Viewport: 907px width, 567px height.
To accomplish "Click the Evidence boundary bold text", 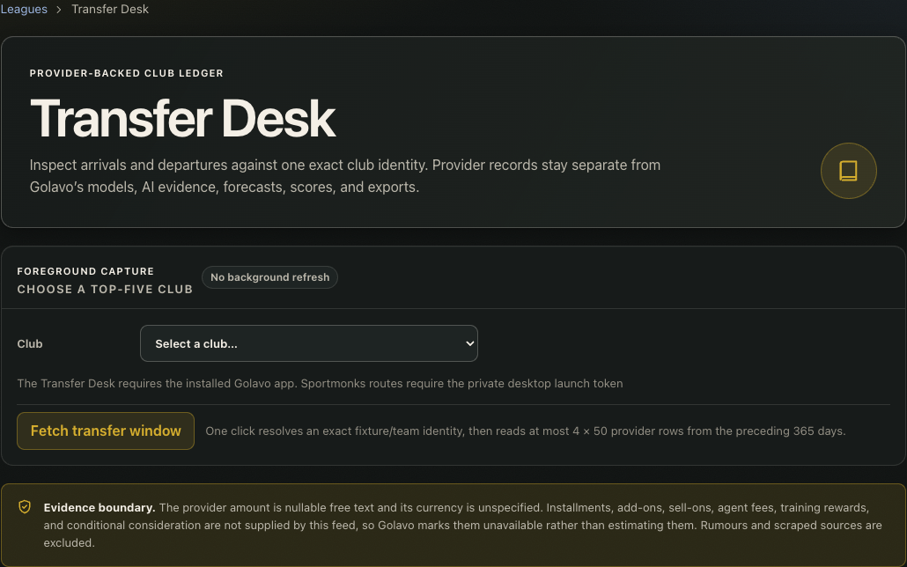I will 100,507.
